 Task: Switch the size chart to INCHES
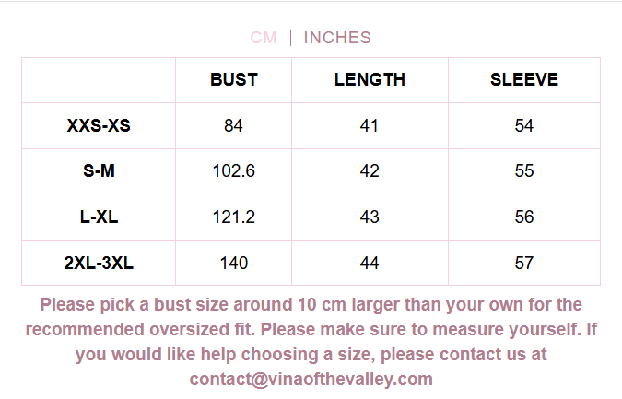(337, 38)
